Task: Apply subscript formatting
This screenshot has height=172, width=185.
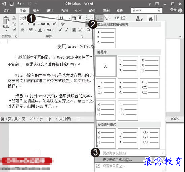Action: [x=49, y=24]
